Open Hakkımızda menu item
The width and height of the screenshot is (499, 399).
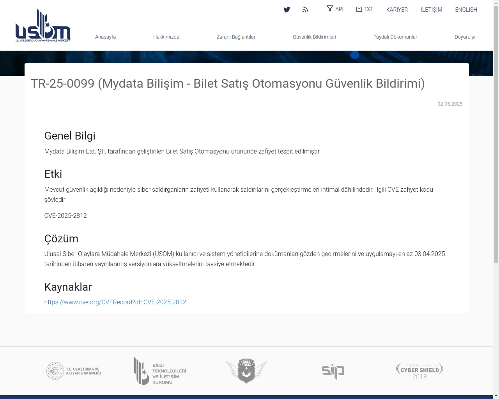coord(166,37)
